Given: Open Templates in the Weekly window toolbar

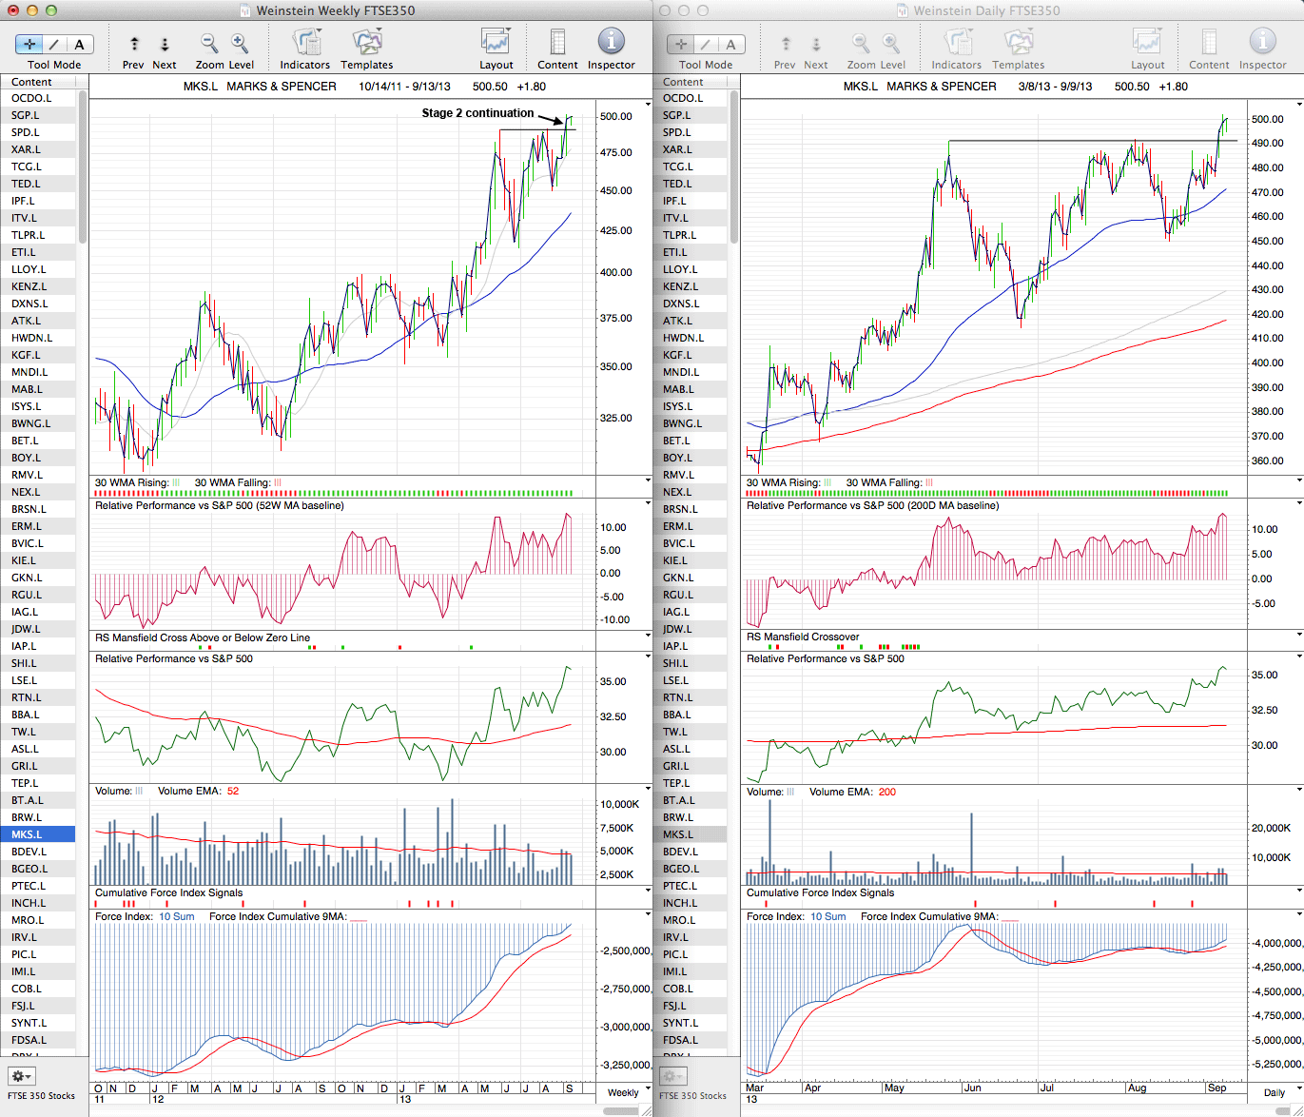Looking at the screenshot, I should [367, 43].
